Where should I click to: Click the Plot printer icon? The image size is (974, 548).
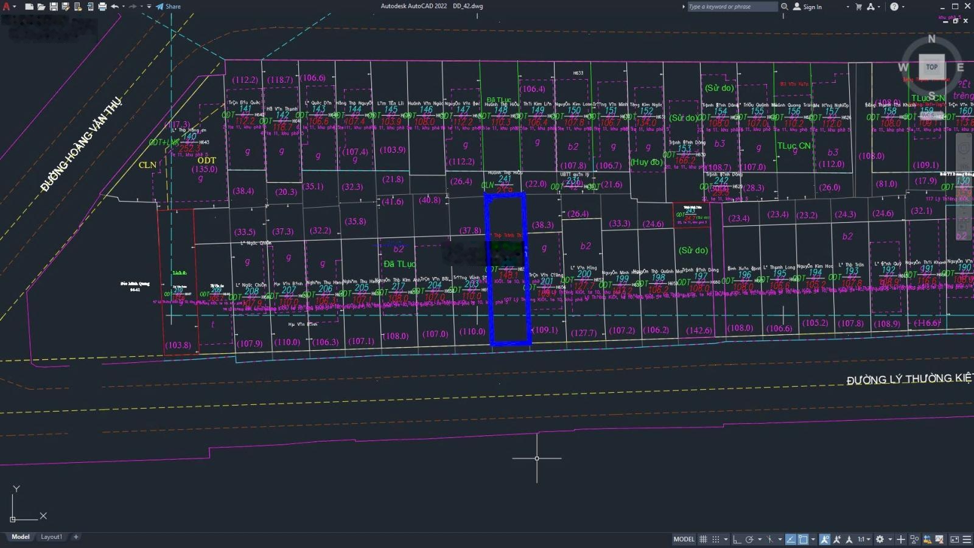point(102,7)
